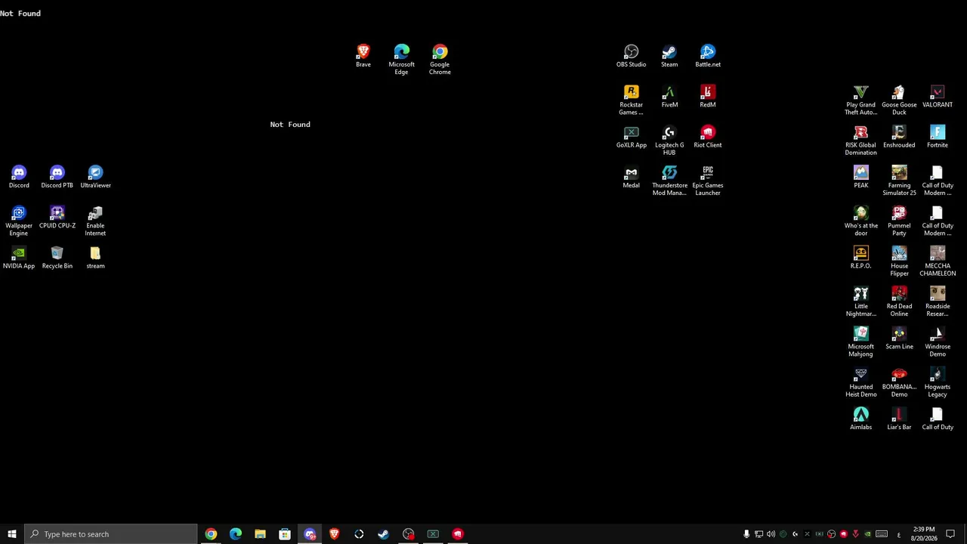Viewport: 967px width, 544px height.
Task: Select the plain Discord desktop icon
Action: pos(19,177)
